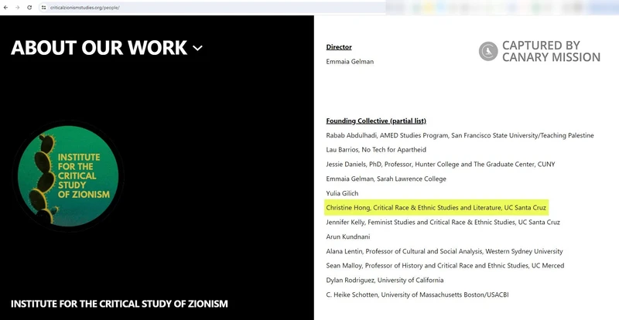Click the Jessie Daniels, PhD entry
Image resolution: width=619 pixels, height=320 pixels.
point(440,164)
